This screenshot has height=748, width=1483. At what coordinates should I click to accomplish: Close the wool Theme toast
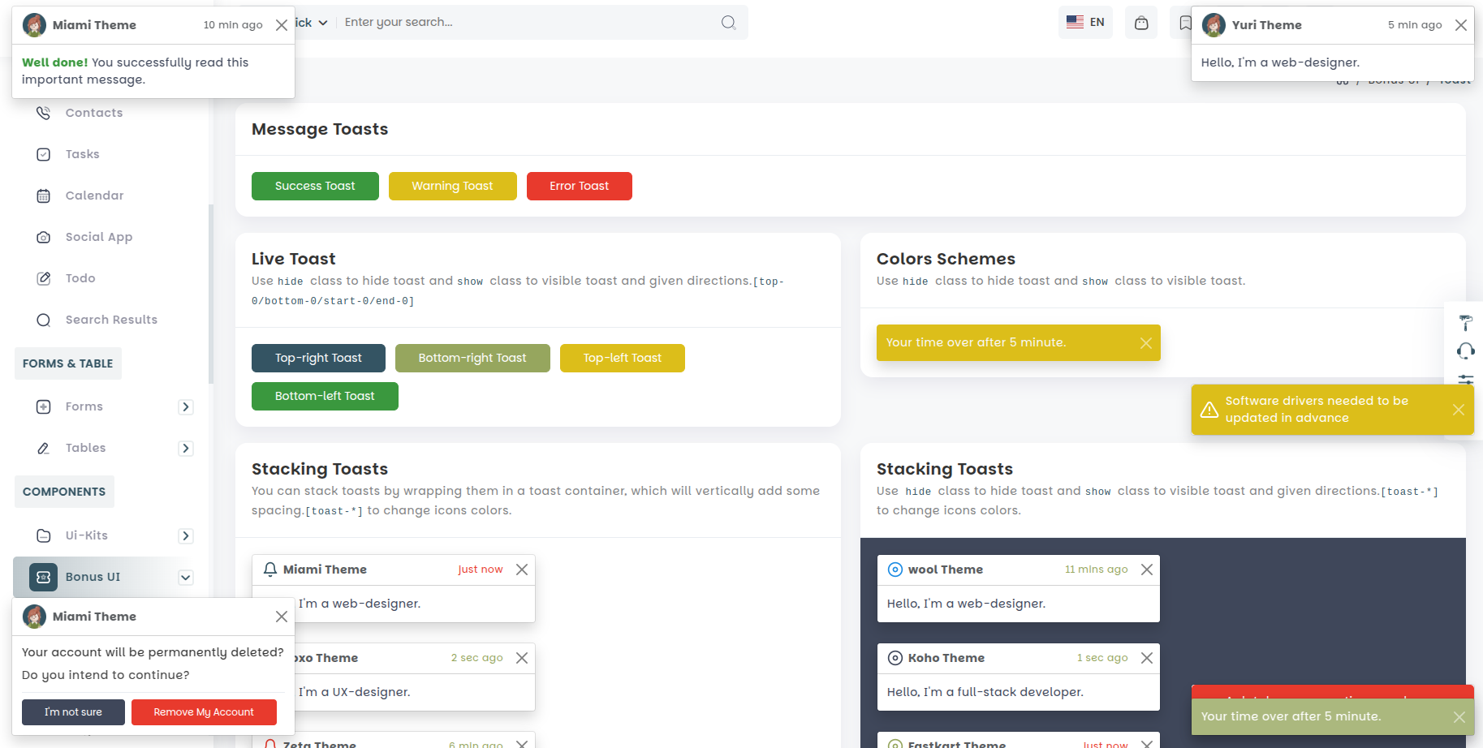click(x=1146, y=570)
